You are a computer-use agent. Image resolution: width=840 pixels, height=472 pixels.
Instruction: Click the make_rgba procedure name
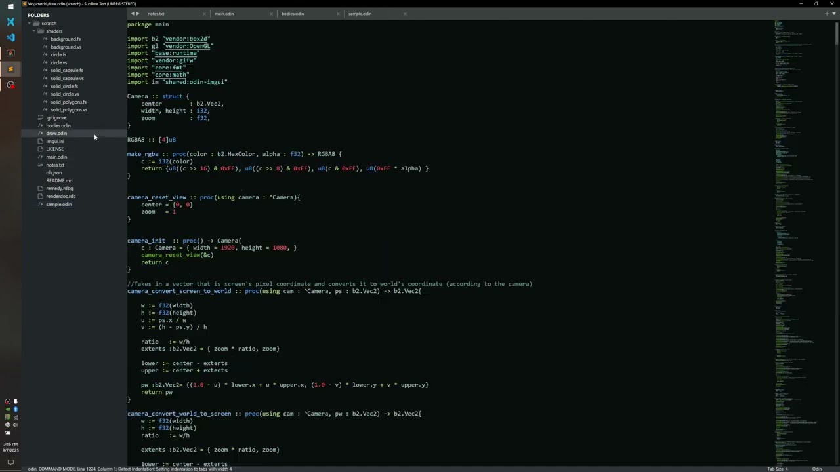(x=143, y=154)
